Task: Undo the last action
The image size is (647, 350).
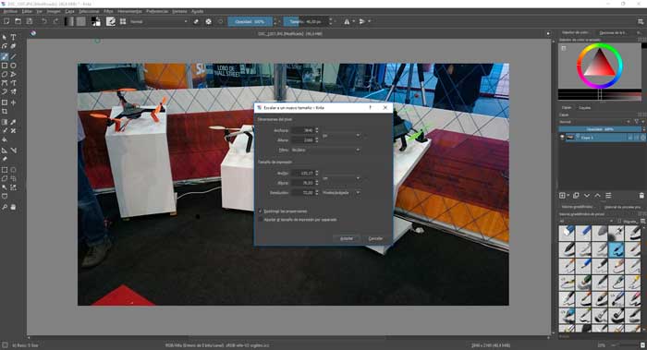Action: point(44,21)
